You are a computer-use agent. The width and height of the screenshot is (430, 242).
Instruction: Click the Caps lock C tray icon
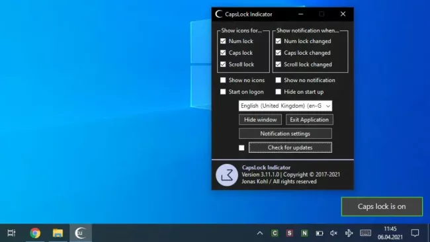tap(275, 233)
